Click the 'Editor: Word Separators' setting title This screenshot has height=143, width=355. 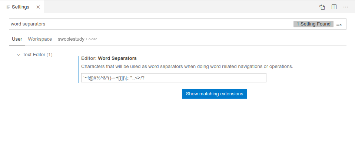(109, 58)
